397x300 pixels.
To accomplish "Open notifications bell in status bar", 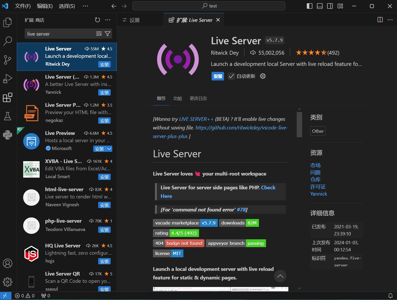I will [x=390, y=296].
